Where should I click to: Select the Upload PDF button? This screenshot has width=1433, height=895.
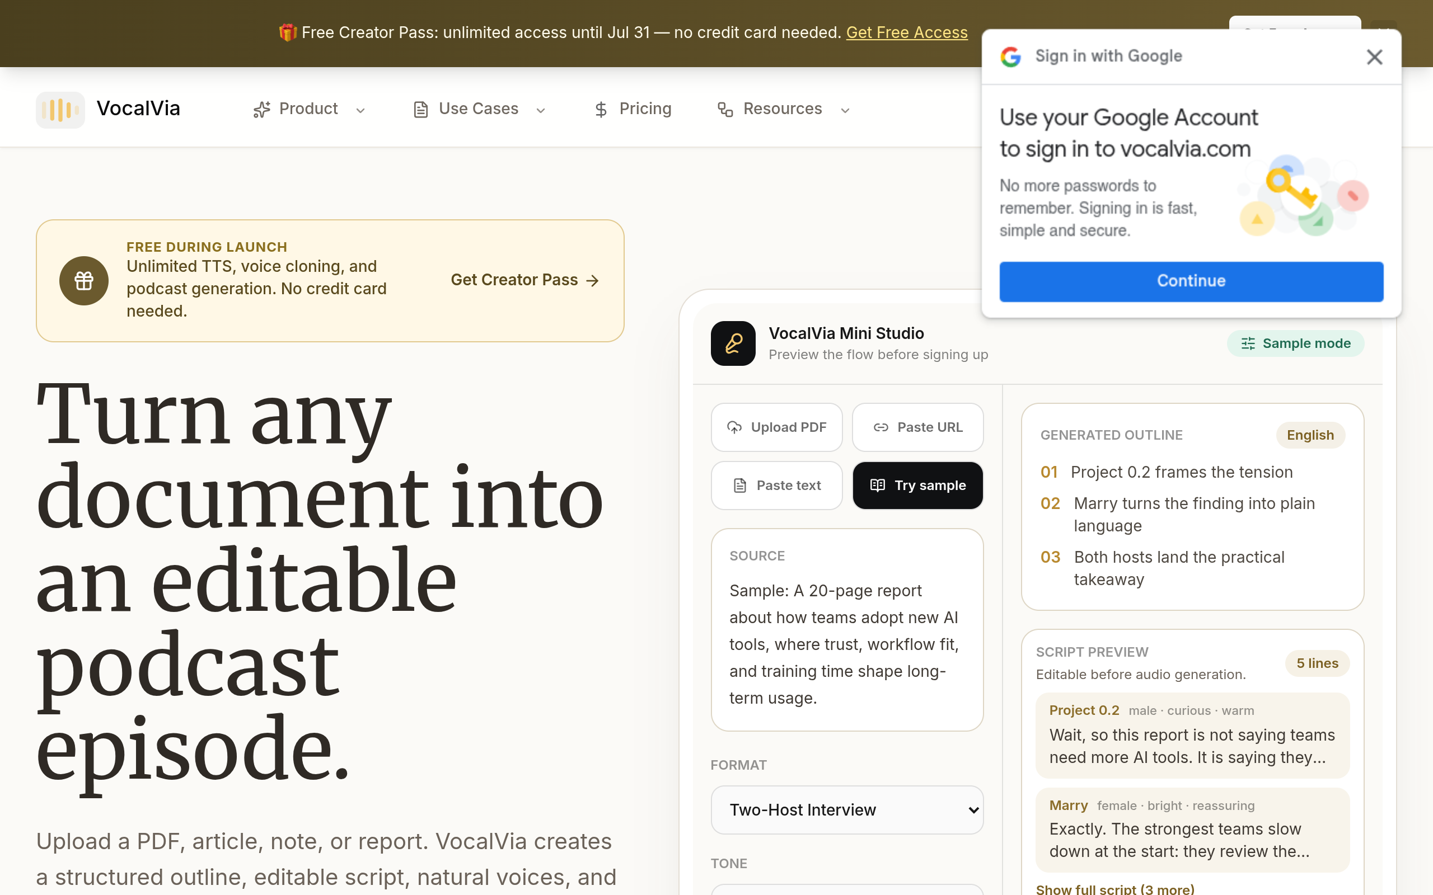click(x=776, y=427)
